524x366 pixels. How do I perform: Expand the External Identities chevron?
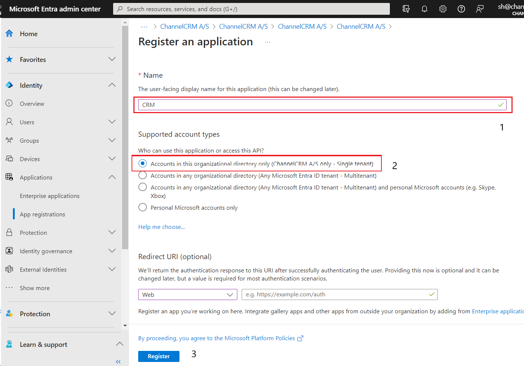pyautogui.click(x=112, y=269)
